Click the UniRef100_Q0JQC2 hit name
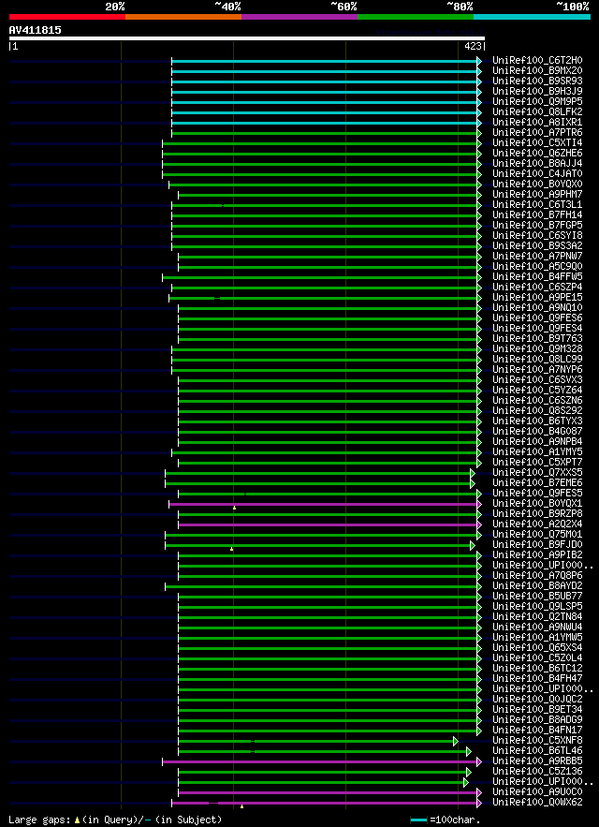 click(537, 700)
